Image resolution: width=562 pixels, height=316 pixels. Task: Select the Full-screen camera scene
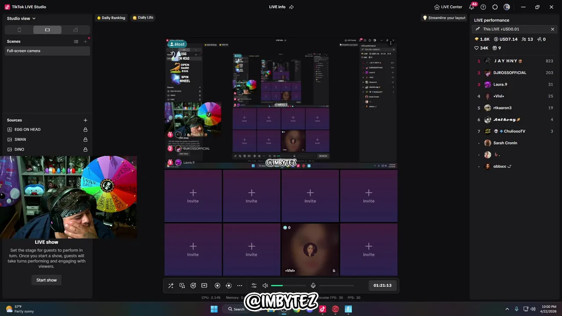(x=47, y=51)
